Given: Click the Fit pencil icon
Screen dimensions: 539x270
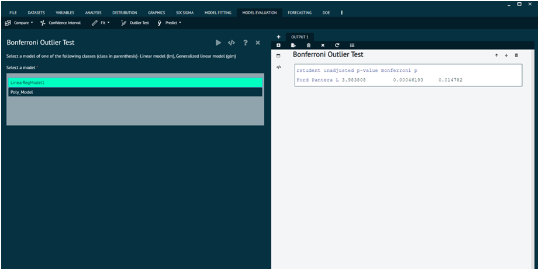Looking at the screenshot, I should [x=95, y=23].
